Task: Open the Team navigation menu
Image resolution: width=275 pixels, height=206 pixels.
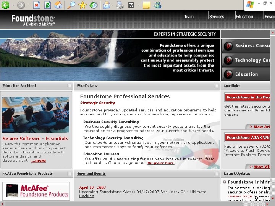Action: coord(189,17)
